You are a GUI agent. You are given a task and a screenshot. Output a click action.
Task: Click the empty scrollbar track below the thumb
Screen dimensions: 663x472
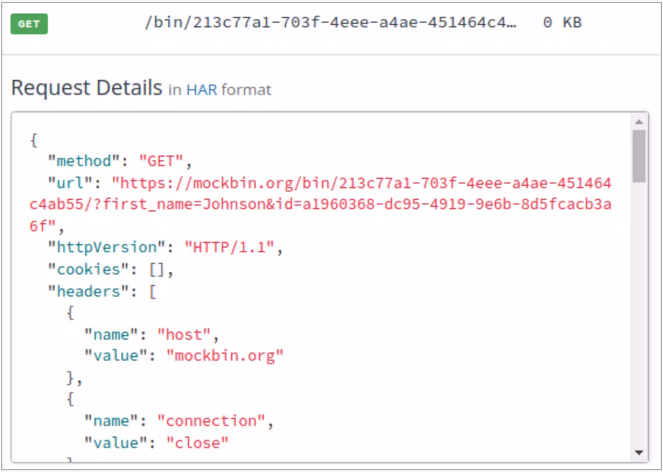(x=638, y=315)
